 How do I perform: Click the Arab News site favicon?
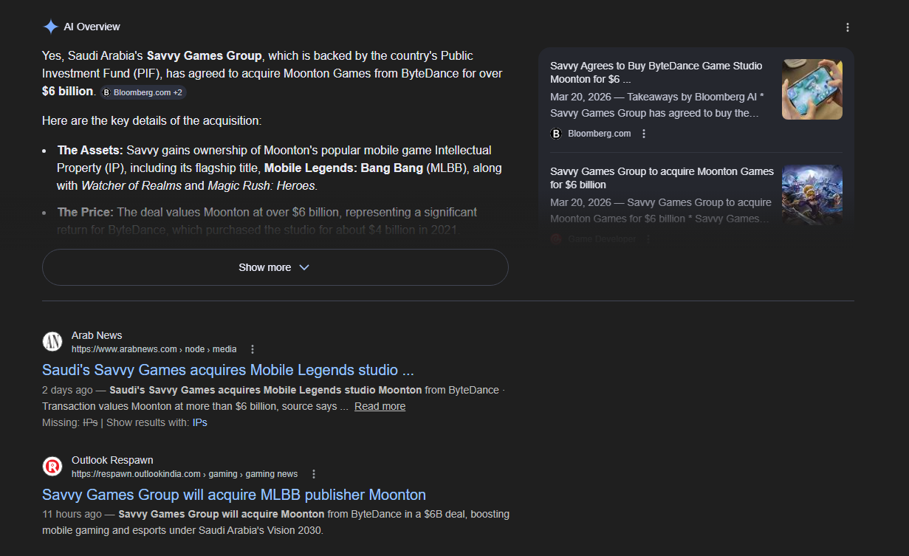click(52, 341)
